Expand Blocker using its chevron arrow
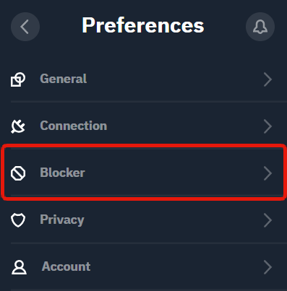Viewport: 287px width, 291px height. point(267,173)
